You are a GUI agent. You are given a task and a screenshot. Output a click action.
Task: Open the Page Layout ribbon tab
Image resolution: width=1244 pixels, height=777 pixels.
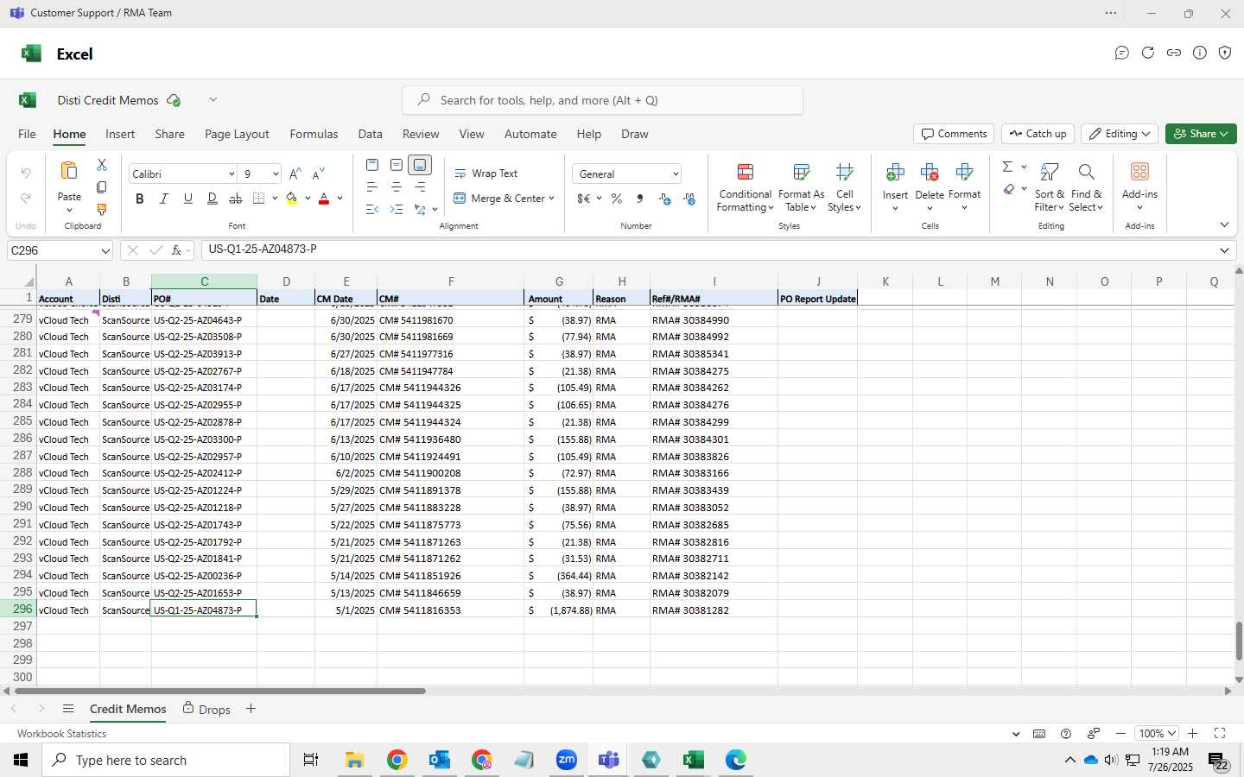point(237,134)
